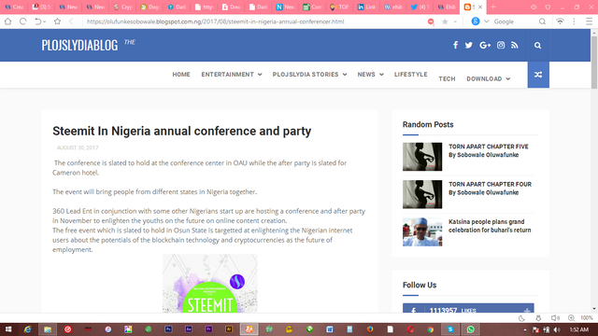The height and width of the screenshot is (336, 598).
Task: Click the red blocker icon in address bar
Action: click(431, 21)
